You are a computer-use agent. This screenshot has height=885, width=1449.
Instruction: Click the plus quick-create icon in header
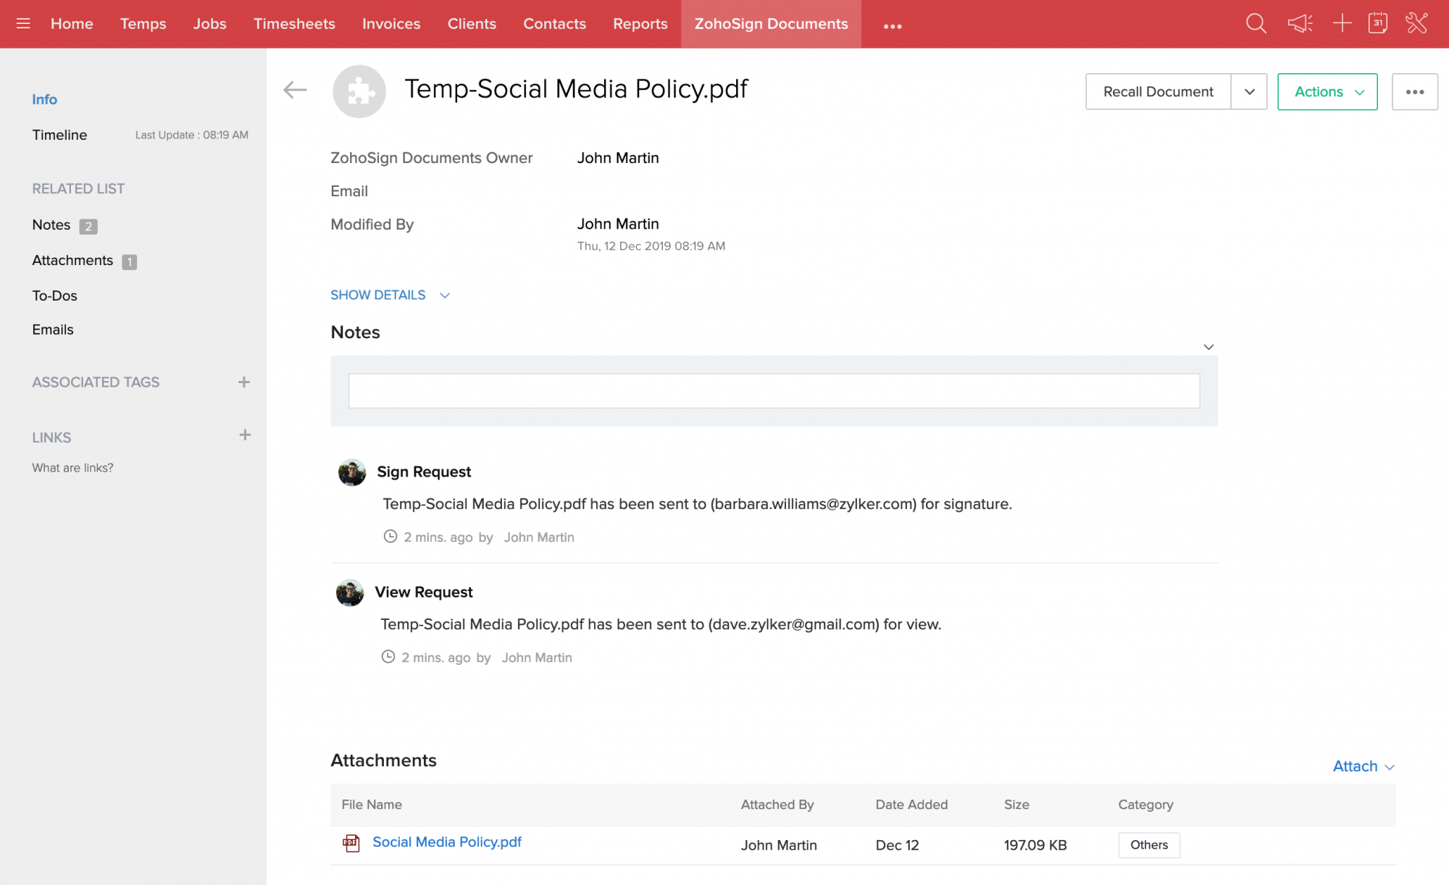click(x=1342, y=23)
